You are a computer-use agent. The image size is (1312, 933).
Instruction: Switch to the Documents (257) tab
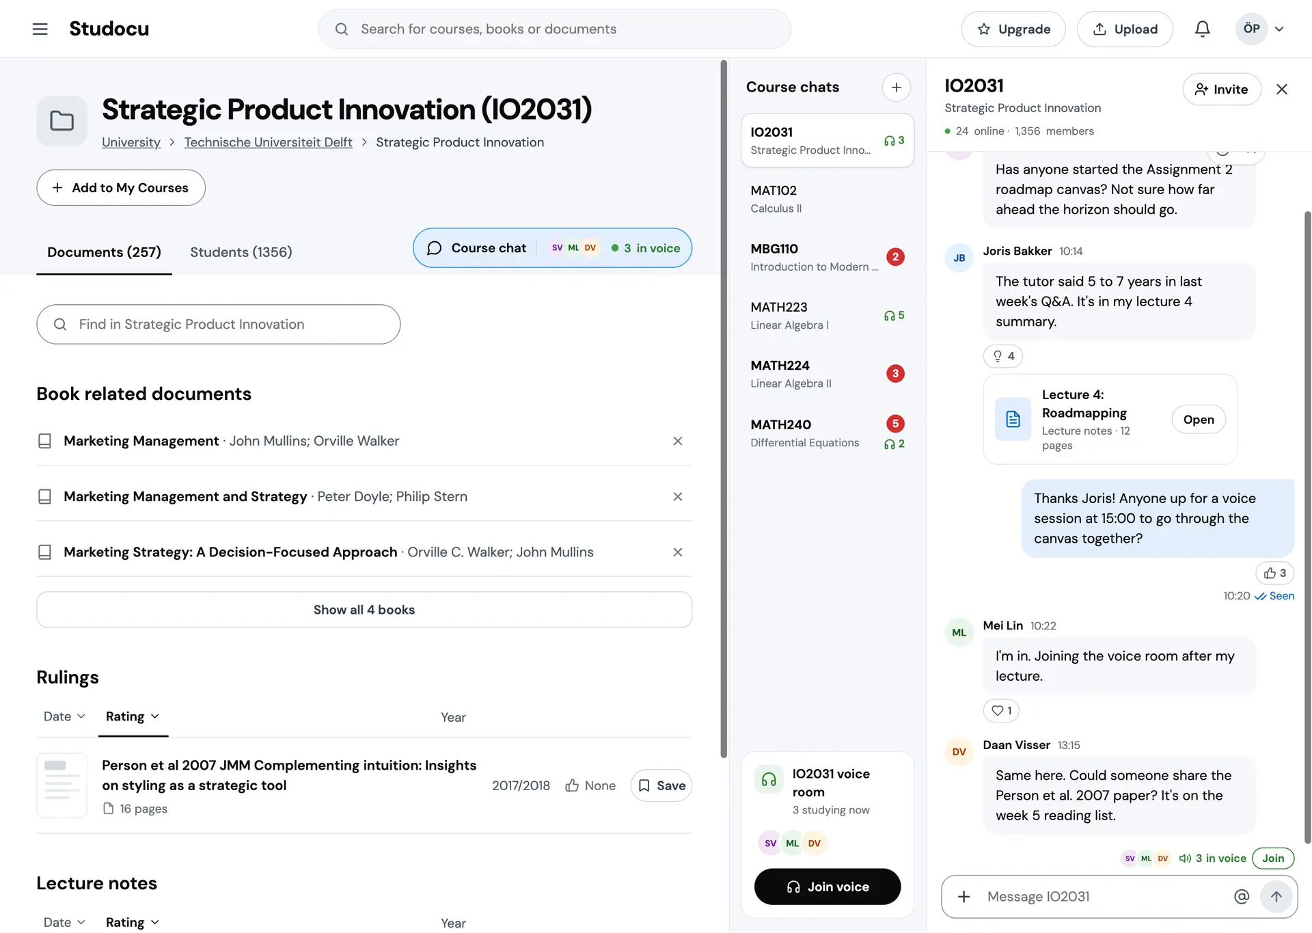pos(104,252)
